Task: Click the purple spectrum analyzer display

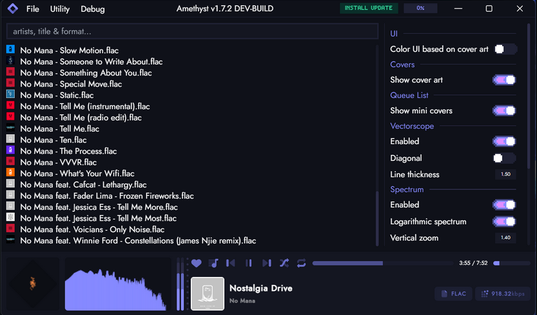Action: [118, 284]
